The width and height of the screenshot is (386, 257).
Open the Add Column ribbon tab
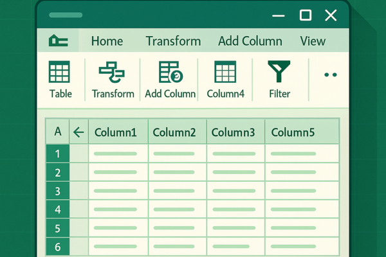pos(250,41)
